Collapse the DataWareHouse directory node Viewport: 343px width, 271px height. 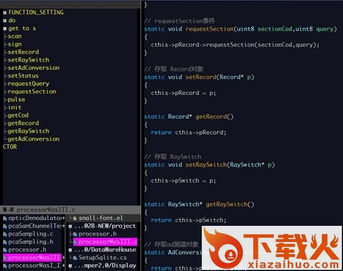coord(71,250)
